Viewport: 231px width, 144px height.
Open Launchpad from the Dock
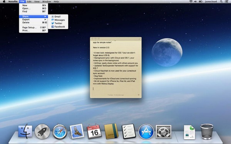(42, 131)
